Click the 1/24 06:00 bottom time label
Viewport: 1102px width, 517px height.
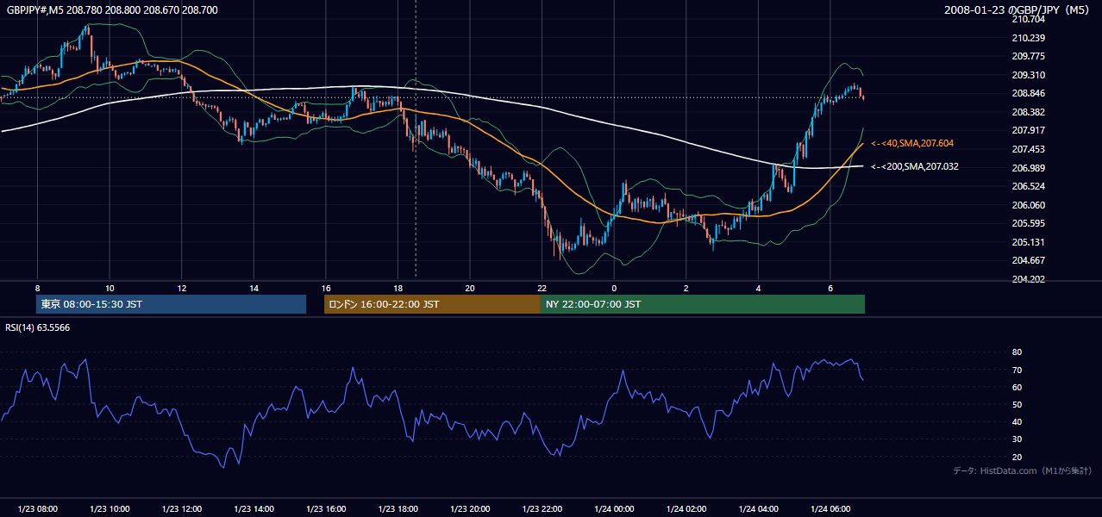830,509
